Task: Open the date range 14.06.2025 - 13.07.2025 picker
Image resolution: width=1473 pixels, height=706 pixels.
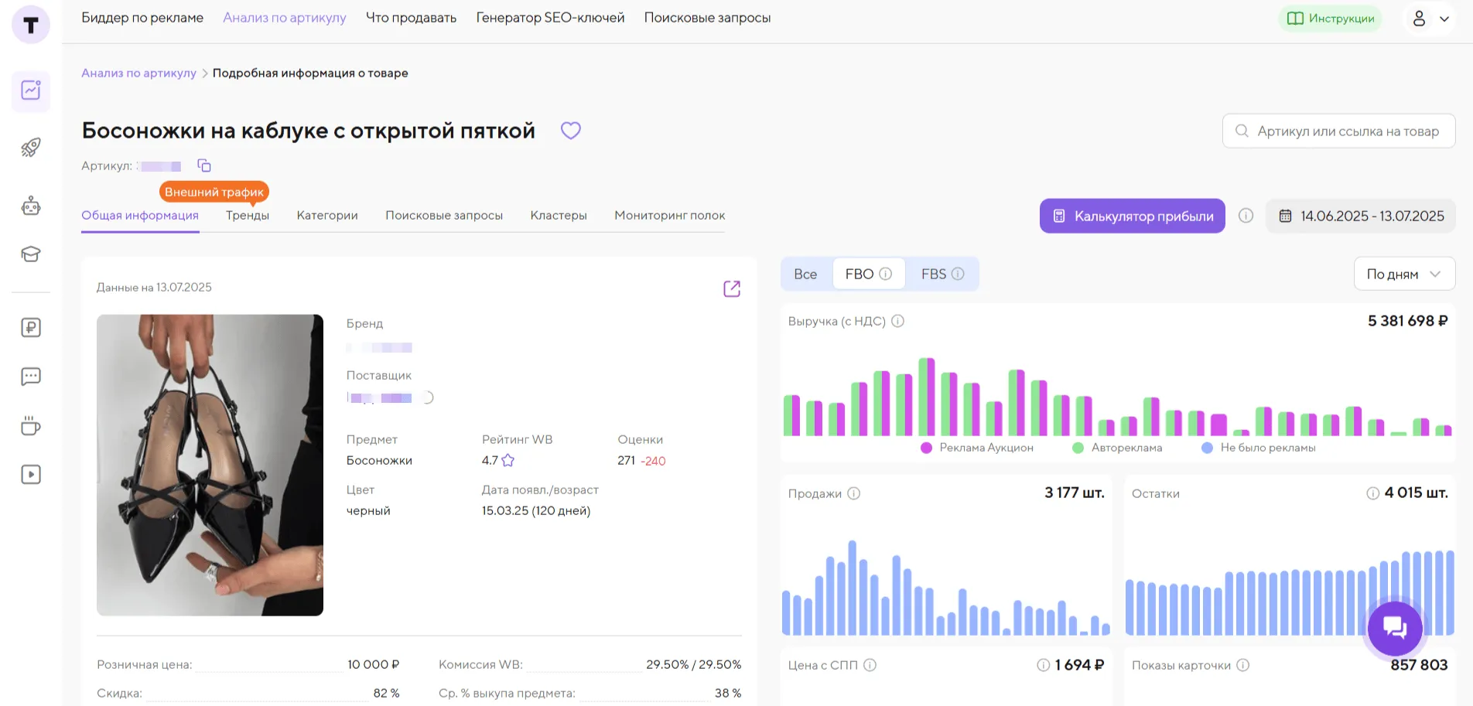Action: coord(1361,217)
